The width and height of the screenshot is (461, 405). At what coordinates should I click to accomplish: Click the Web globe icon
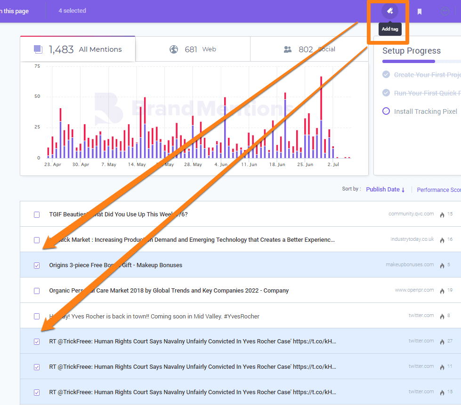pyautogui.click(x=174, y=49)
